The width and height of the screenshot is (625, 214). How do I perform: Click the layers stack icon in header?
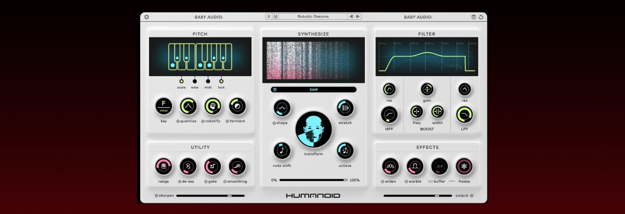click(474, 17)
